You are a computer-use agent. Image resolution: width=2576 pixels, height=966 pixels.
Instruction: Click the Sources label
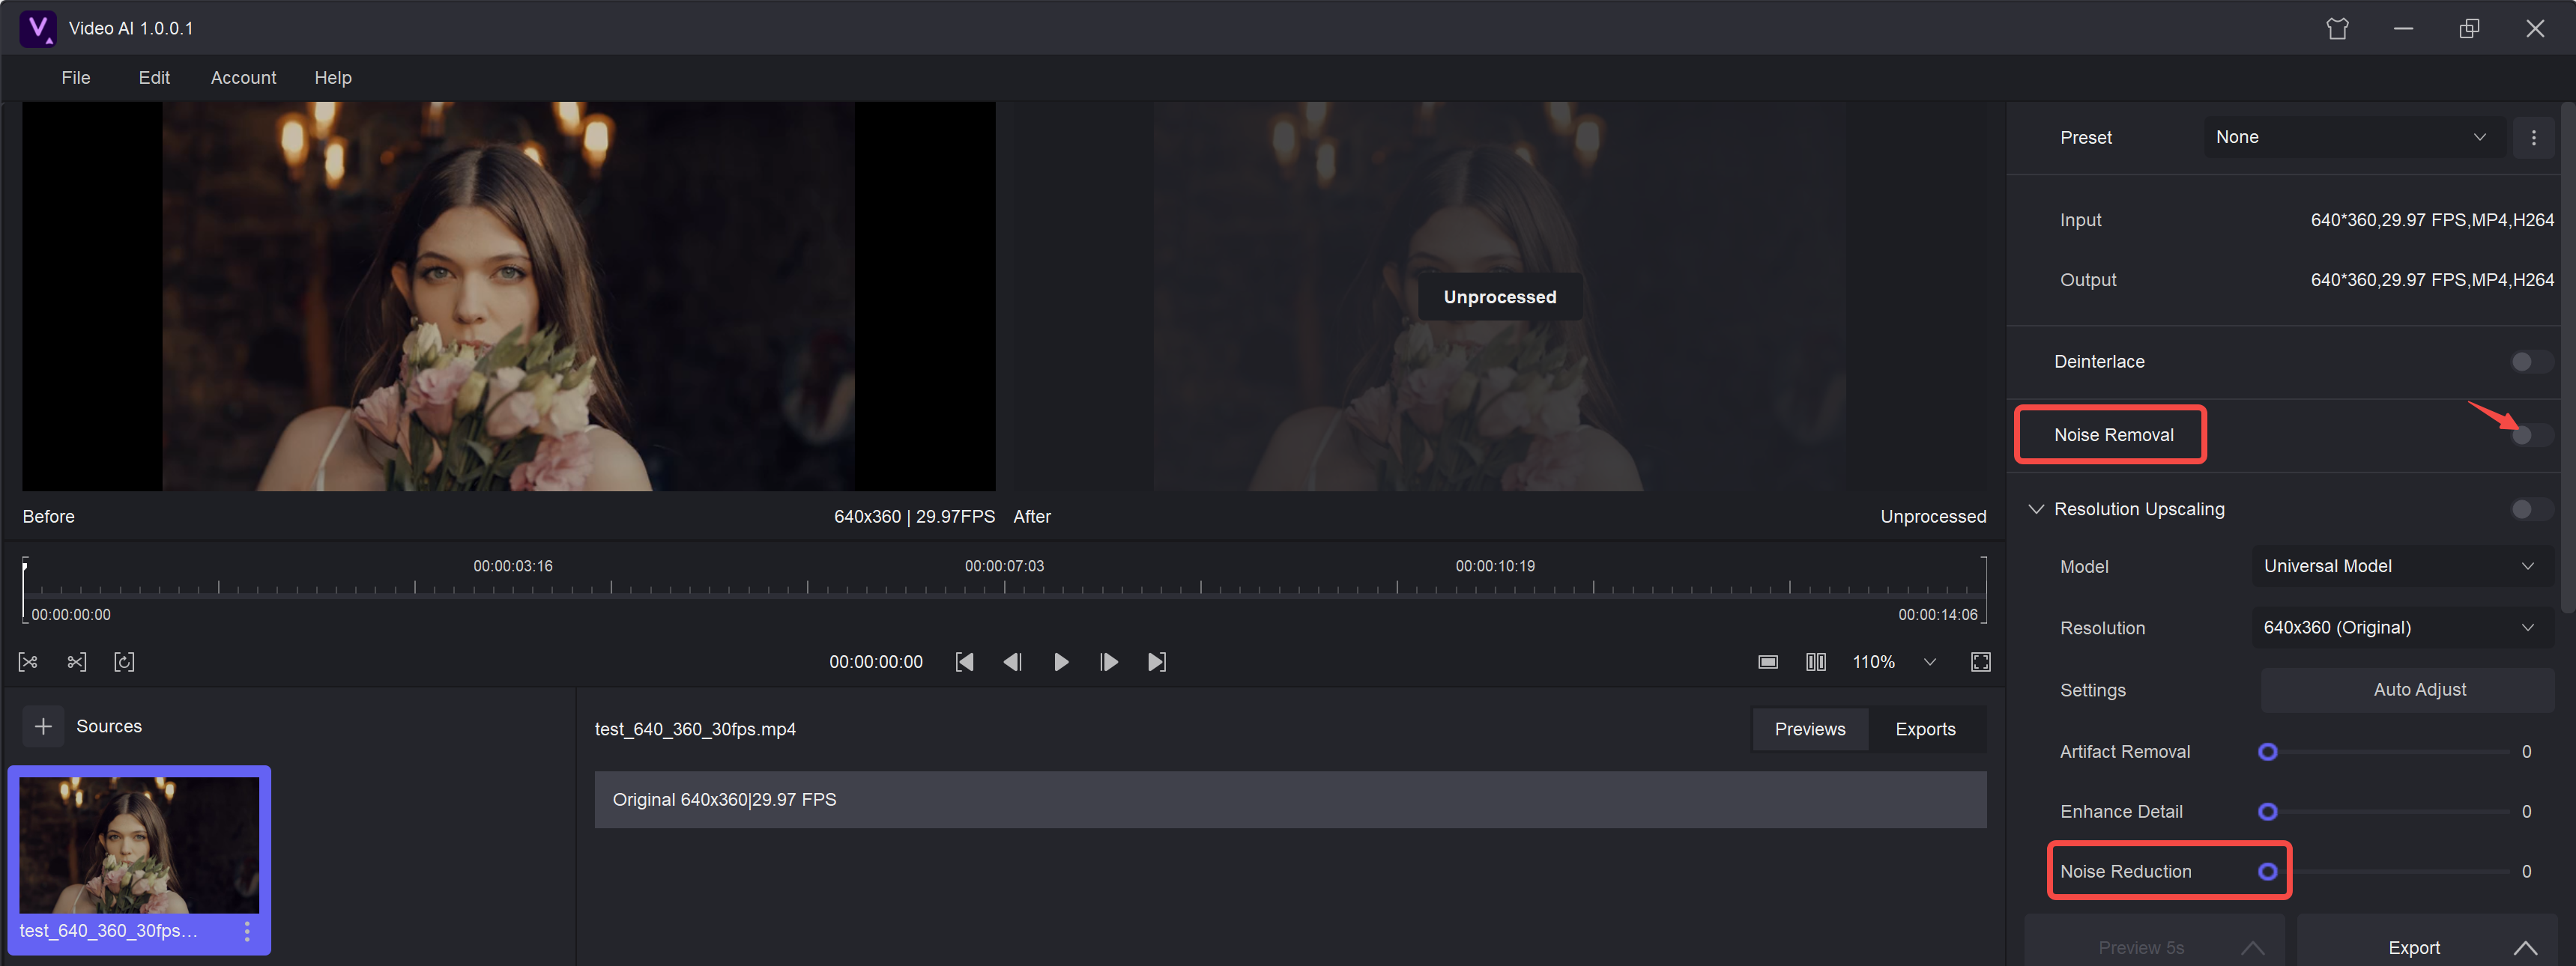109,726
